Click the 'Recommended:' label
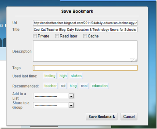157x129 pixels. tap(26, 86)
